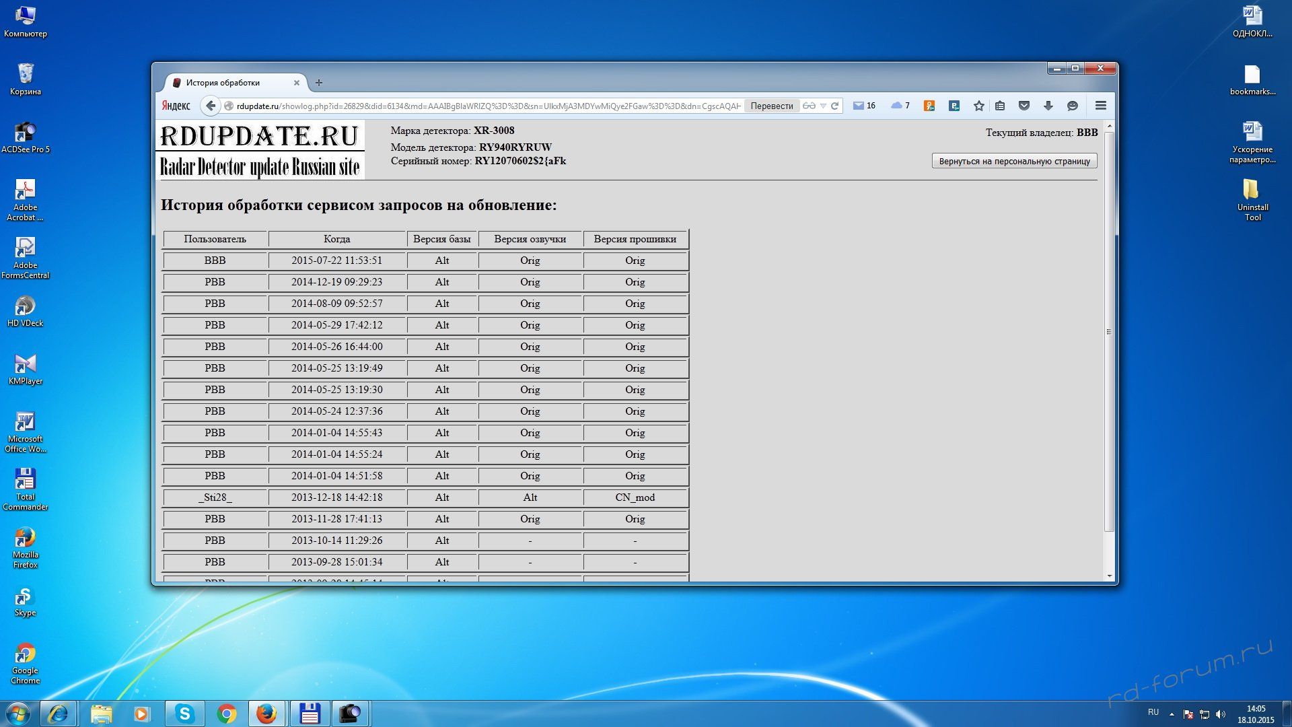Show hidden system tray icons arrow
The width and height of the screenshot is (1292, 727).
1172,714
